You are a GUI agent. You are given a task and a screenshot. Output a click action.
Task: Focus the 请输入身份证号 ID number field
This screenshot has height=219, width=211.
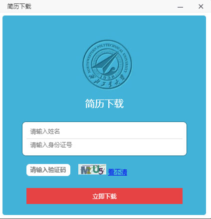click(x=105, y=145)
